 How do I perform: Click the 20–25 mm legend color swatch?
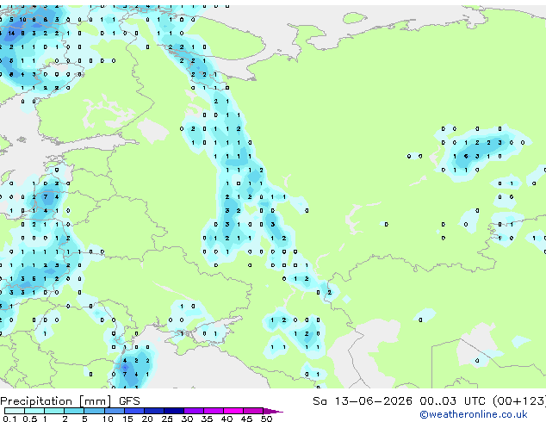coord(154,411)
